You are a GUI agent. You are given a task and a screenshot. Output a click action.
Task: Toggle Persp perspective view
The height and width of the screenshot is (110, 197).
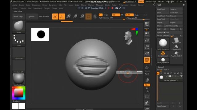(x=147, y=60)
